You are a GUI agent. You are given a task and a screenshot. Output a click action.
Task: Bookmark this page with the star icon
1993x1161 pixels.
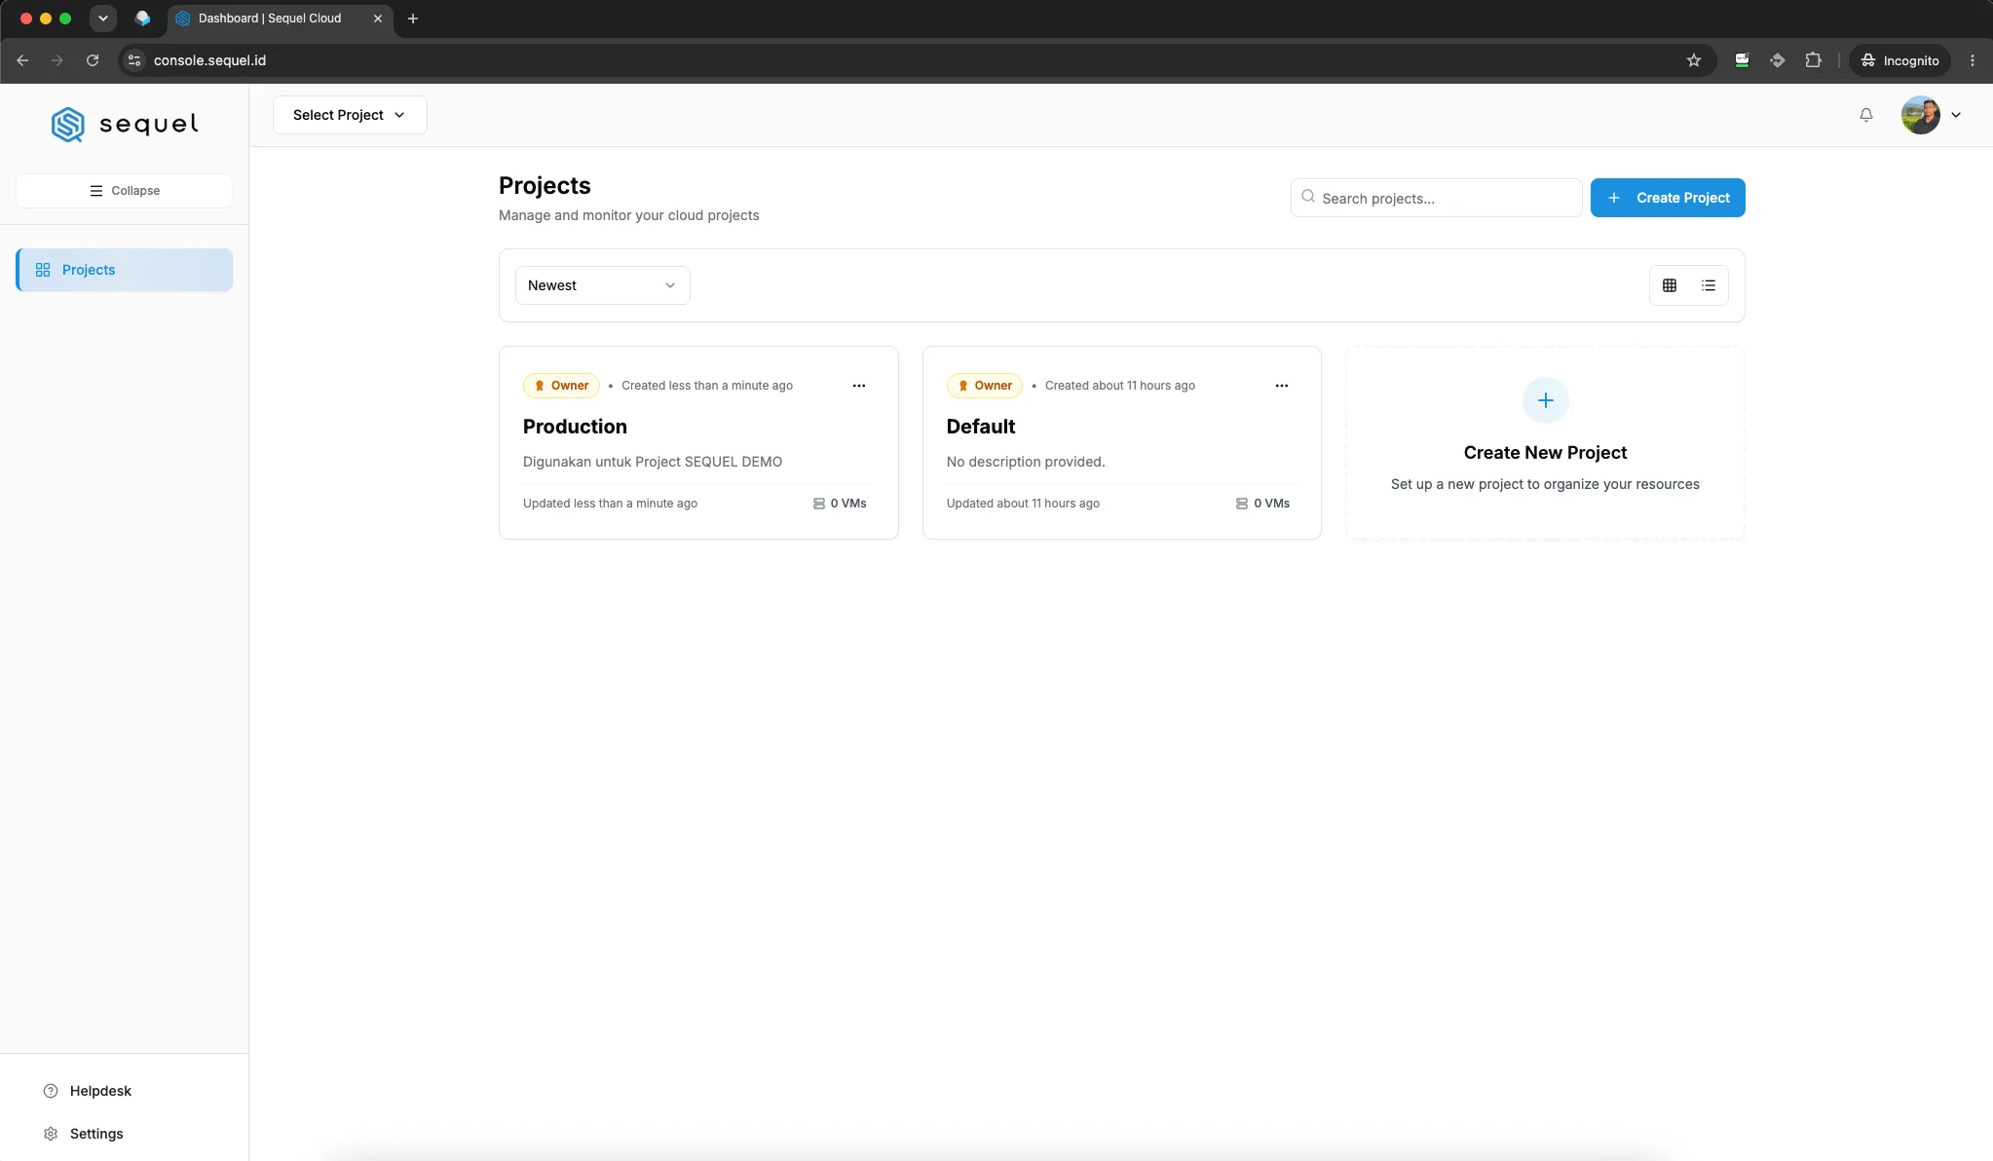1694,60
